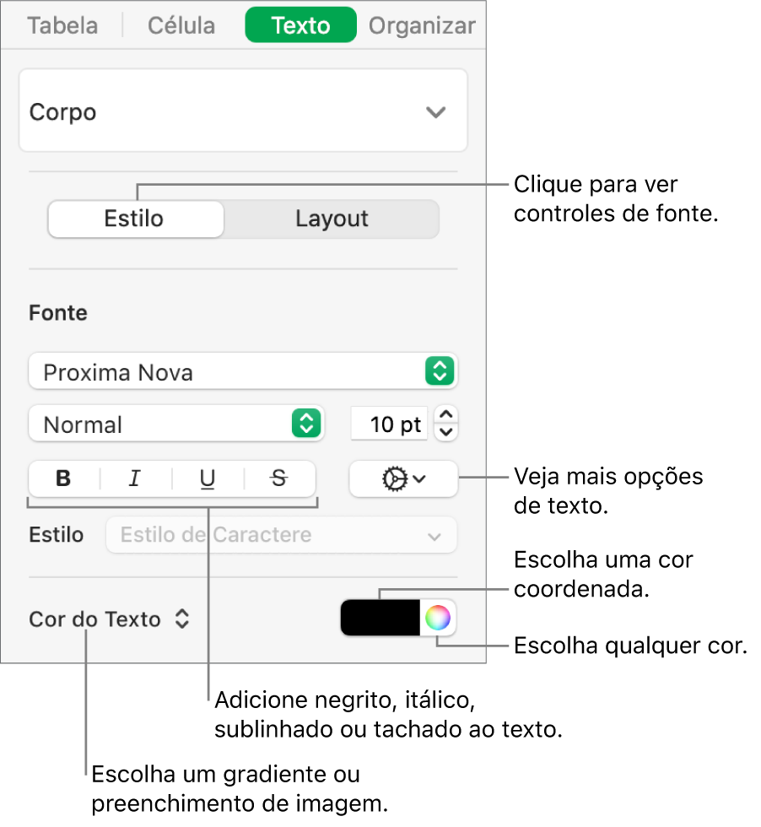Toggle italic formatting button
Screen dimensions: 761x827
(x=136, y=479)
